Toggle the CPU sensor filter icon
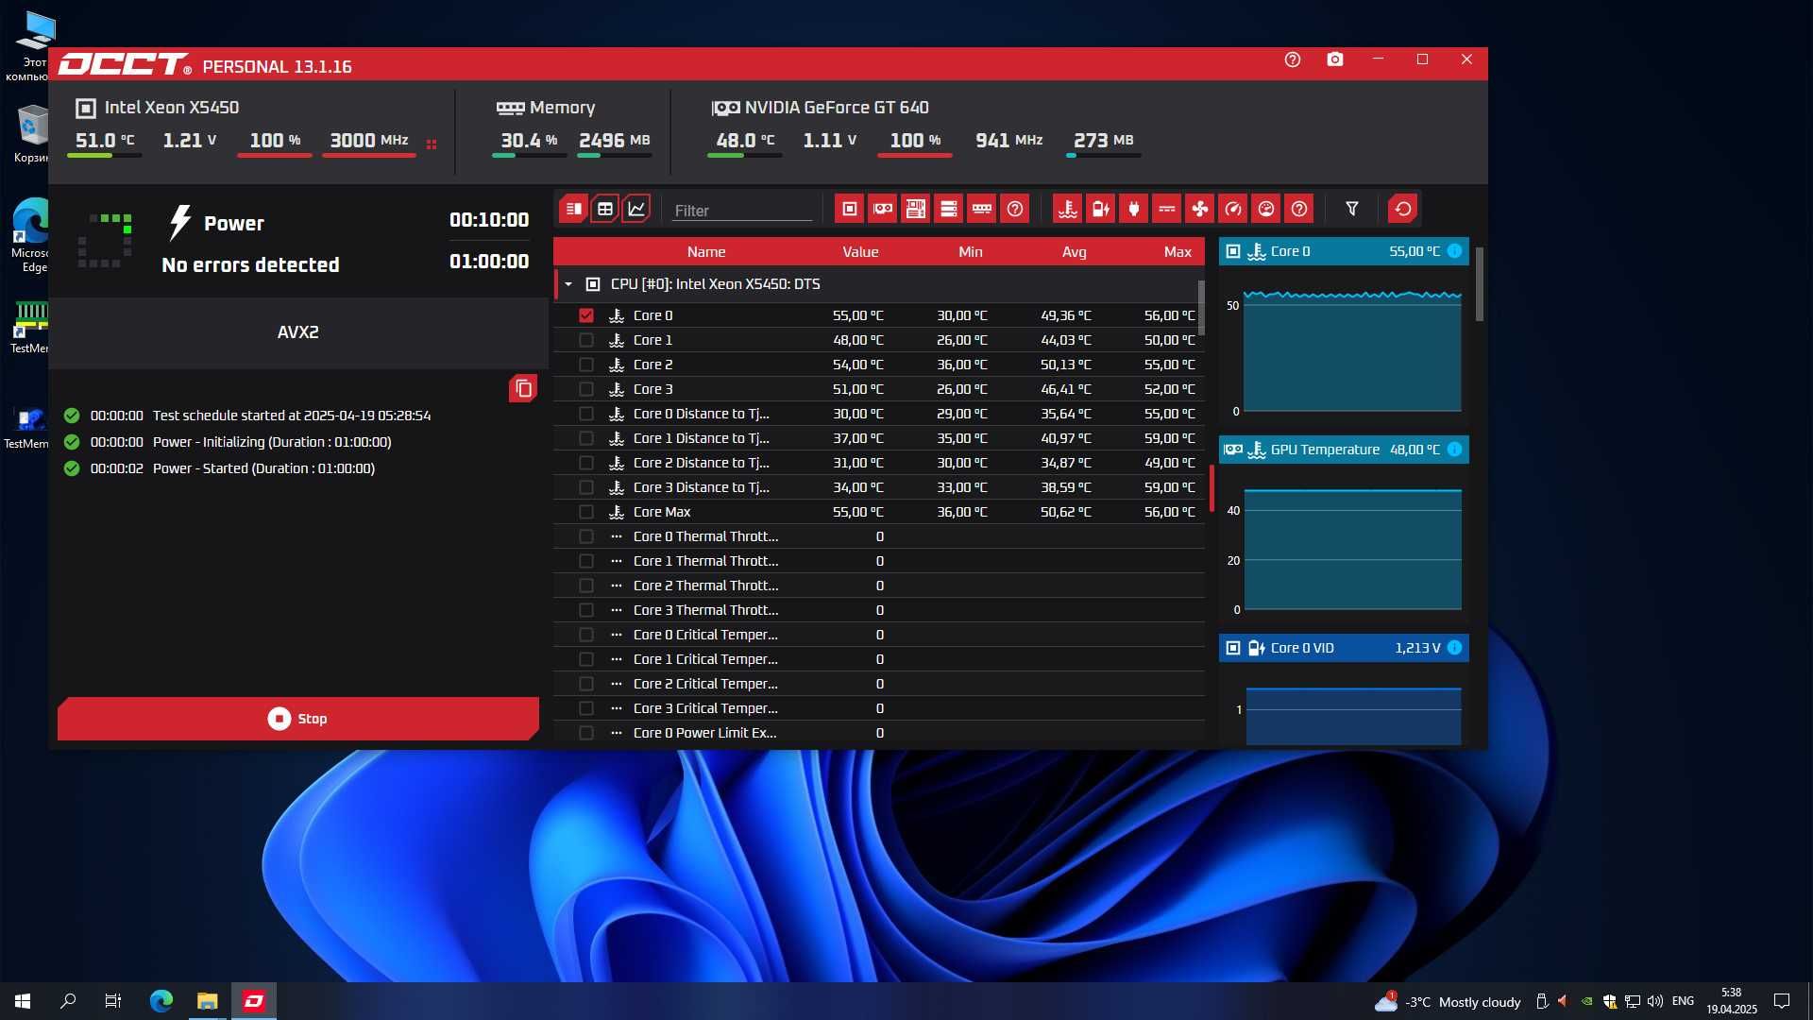The width and height of the screenshot is (1813, 1020). (x=850, y=209)
